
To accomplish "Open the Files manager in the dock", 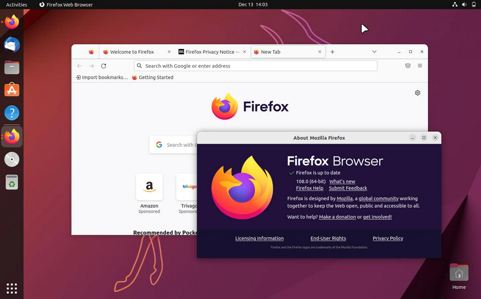I will click(x=12, y=67).
